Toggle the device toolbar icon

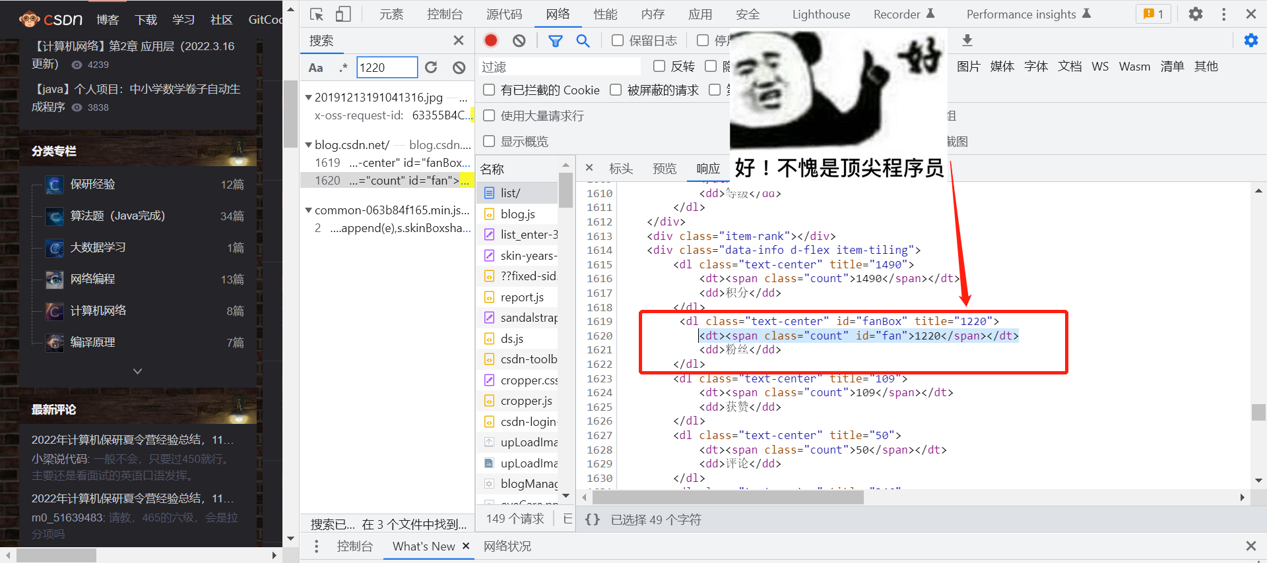(x=342, y=14)
